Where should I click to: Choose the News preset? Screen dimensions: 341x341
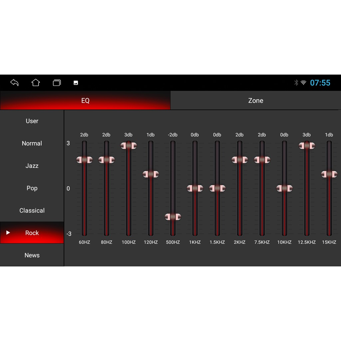(x=32, y=255)
